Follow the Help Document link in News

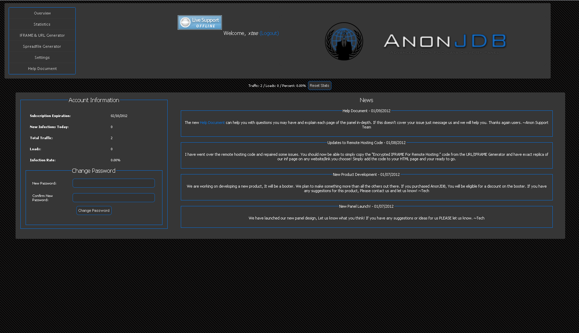pyautogui.click(x=212, y=123)
